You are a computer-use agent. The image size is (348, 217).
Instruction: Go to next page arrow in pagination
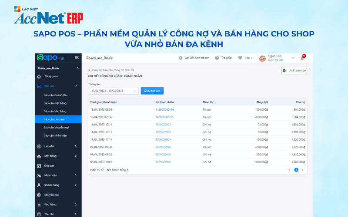coord(302,170)
